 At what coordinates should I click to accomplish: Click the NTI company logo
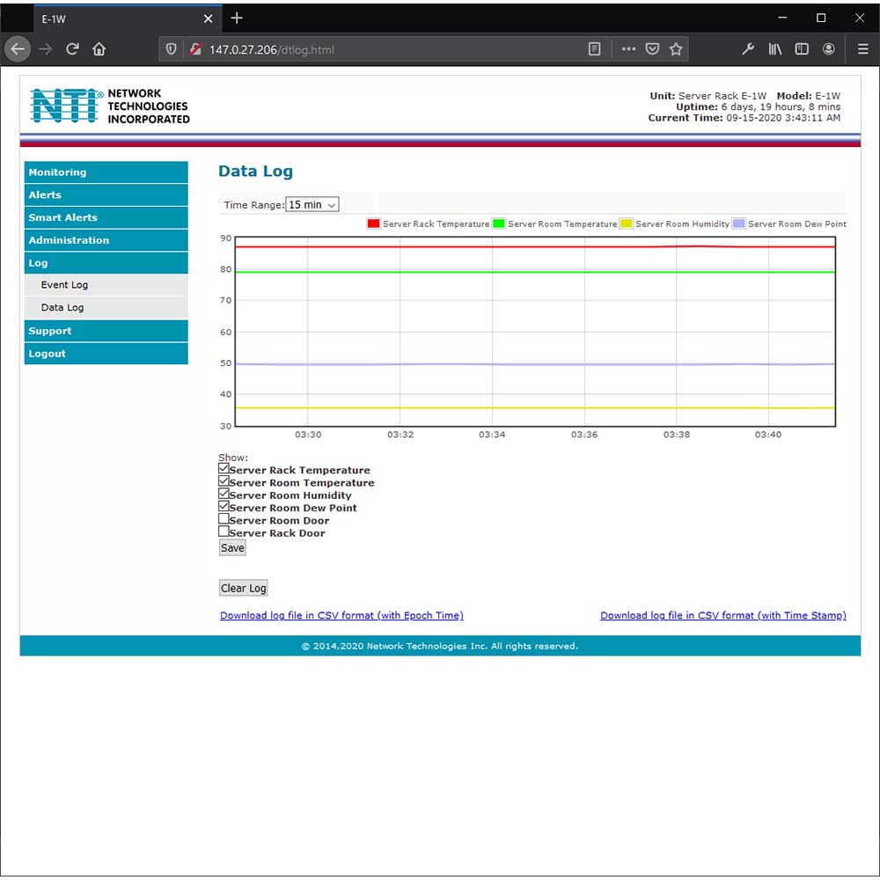point(110,106)
